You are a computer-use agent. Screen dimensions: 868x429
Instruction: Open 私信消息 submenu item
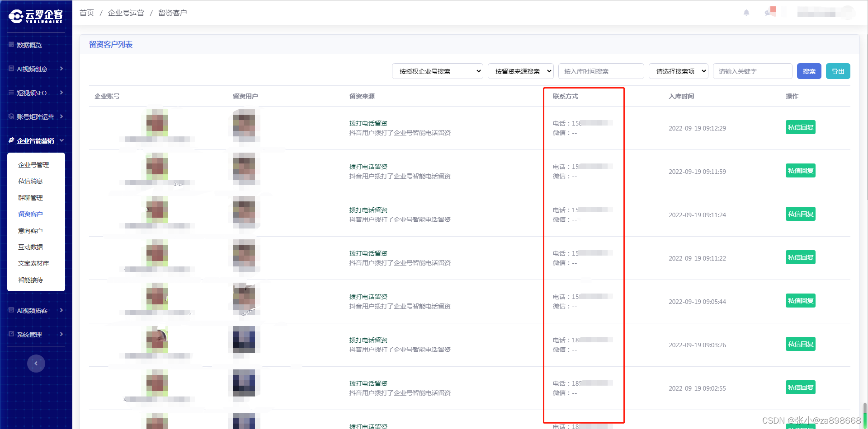click(31, 181)
